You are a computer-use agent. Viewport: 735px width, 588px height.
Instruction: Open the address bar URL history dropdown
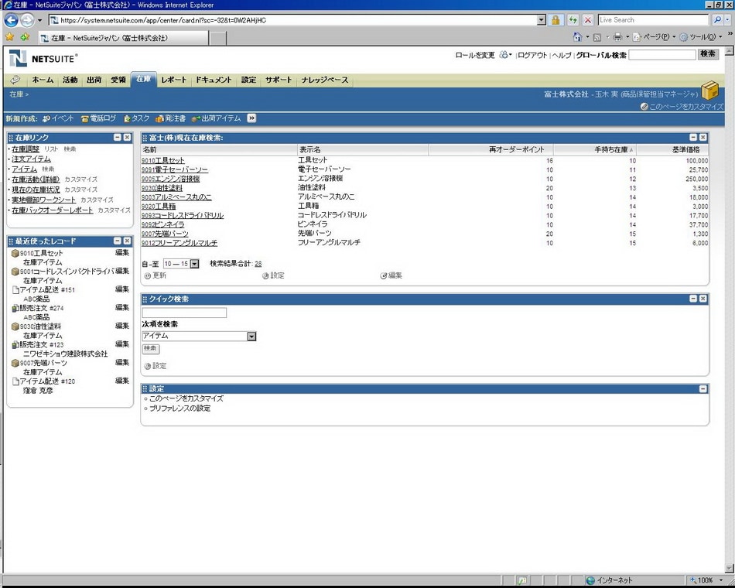(x=542, y=20)
